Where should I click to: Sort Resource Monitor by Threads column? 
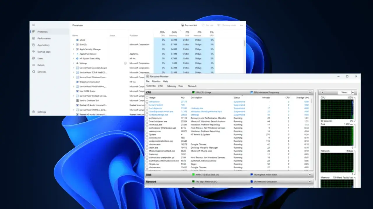[x=266, y=98]
